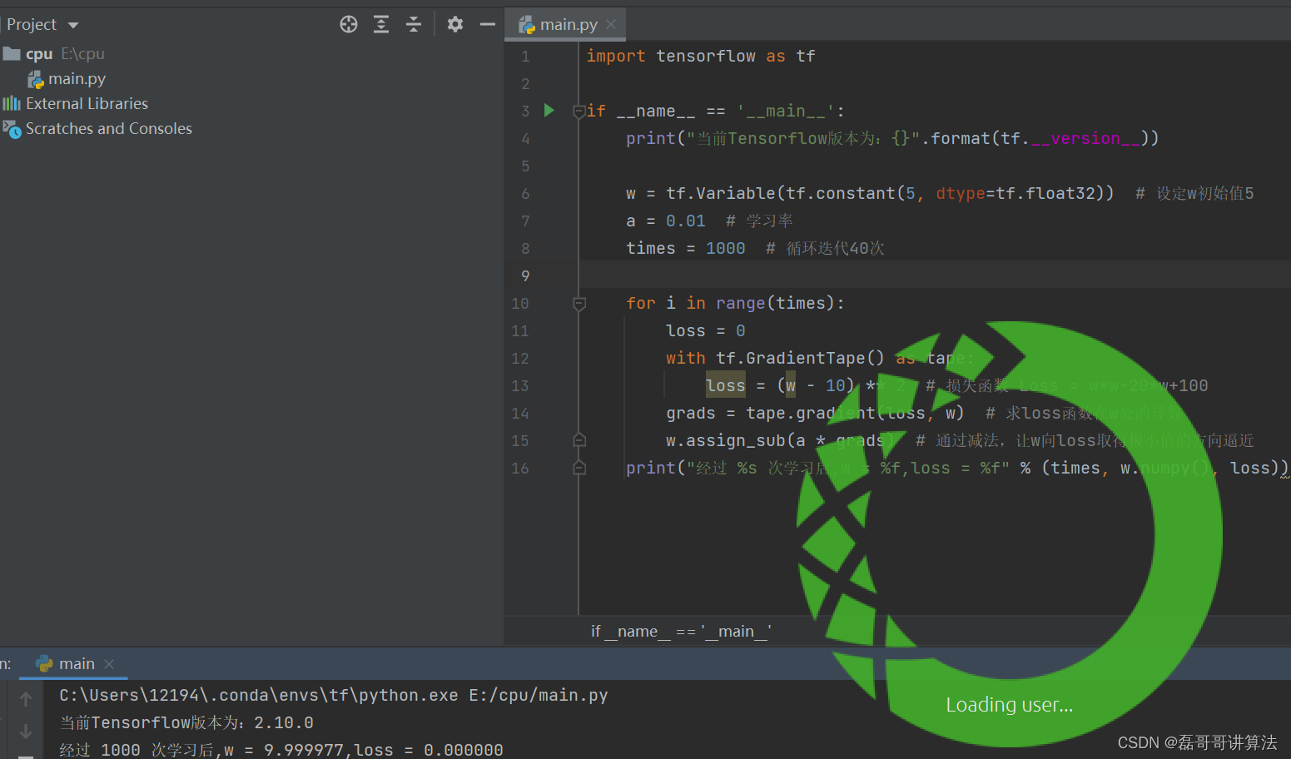Hide the Project panel with minus icon
Image resolution: width=1291 pixels, height=759 pixels.
(488, 24)
